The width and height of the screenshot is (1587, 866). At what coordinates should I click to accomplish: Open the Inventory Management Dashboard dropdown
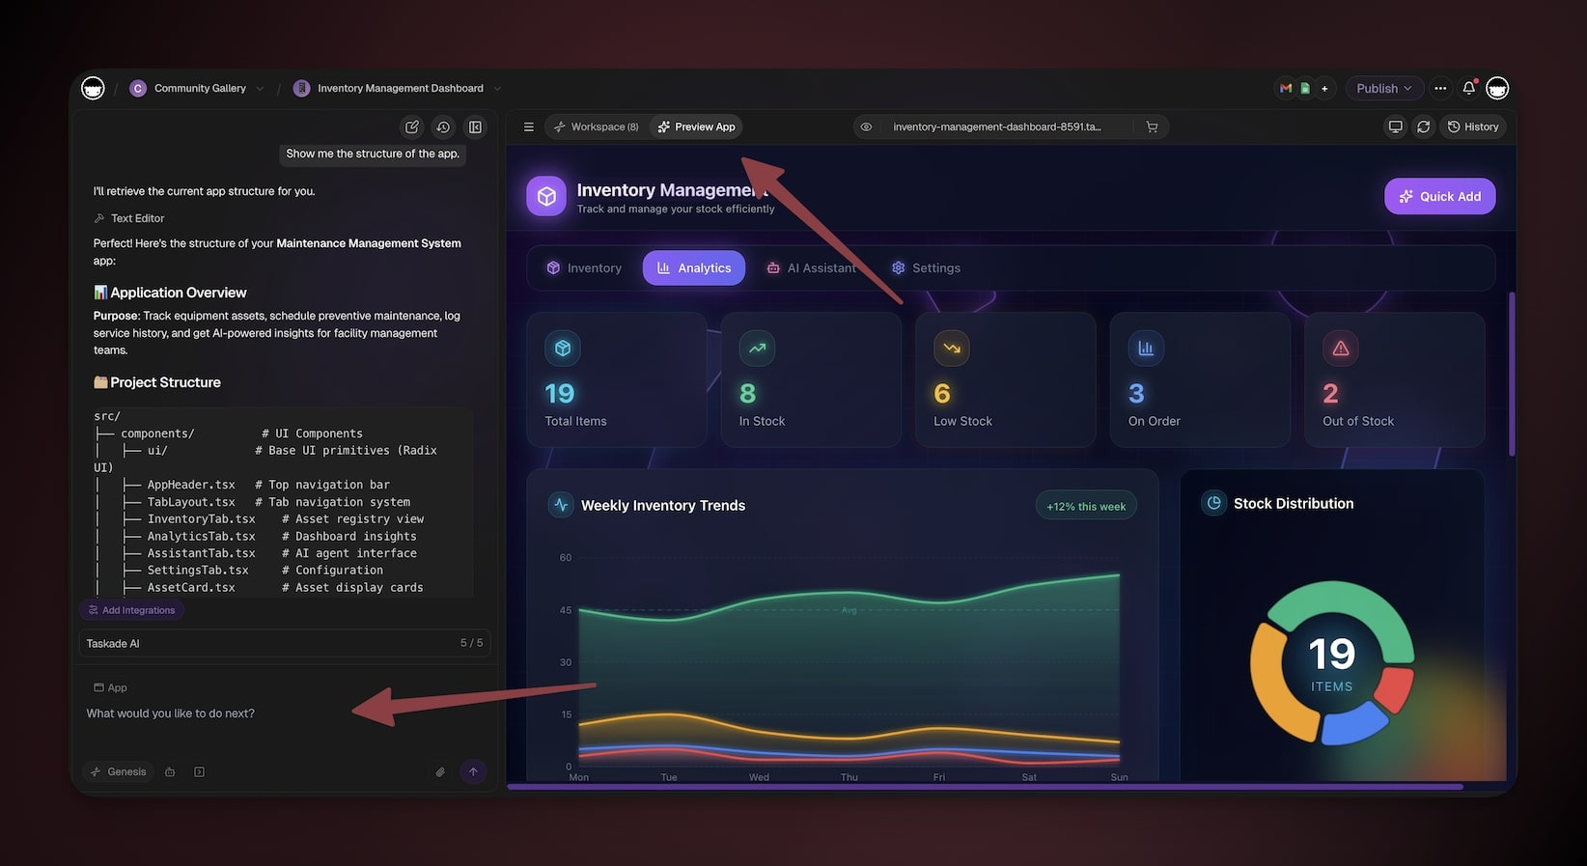pyautogui.click(x=497, y=89)
